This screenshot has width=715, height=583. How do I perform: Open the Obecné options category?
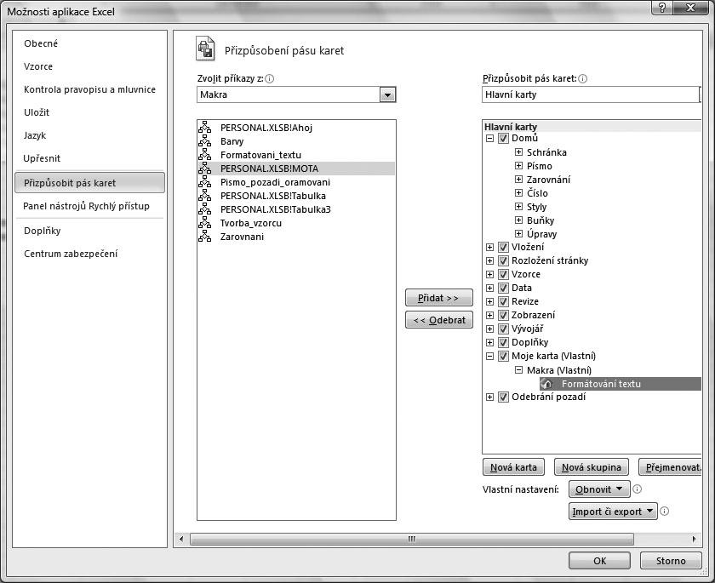(x=41, y=43)
